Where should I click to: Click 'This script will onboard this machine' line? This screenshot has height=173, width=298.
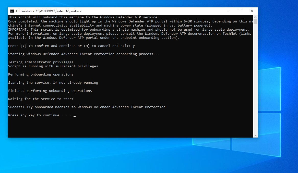click(84, 17)
